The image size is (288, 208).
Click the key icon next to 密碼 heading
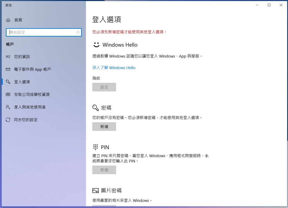click(x=96, y=108)
